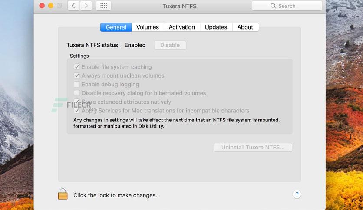Click 'Click the lock to make changes' text

tap(115, 195)
